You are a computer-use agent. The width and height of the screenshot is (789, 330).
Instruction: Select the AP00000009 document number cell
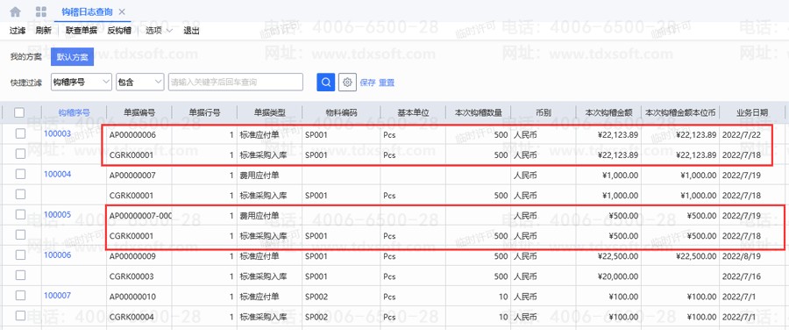coord(132,256)
